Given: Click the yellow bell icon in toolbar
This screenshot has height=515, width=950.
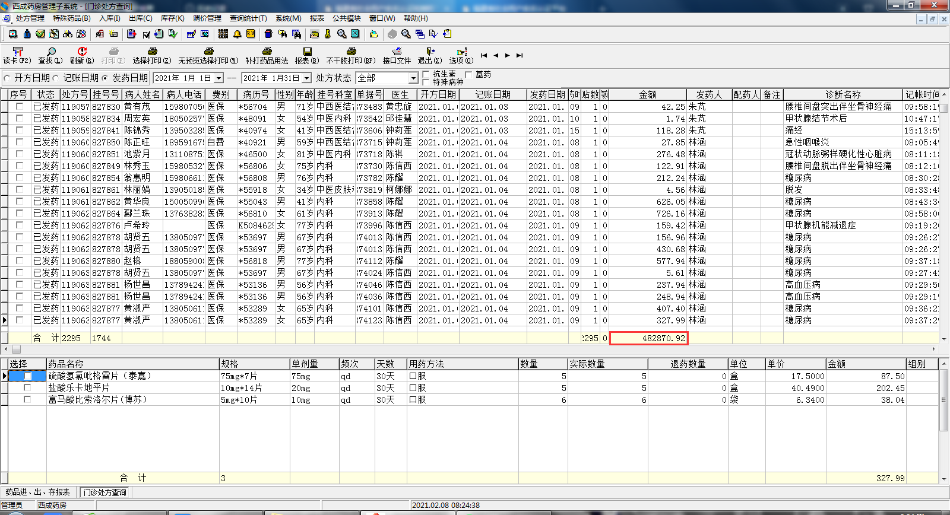Looking at the screenshot, I should pos(237,34).
